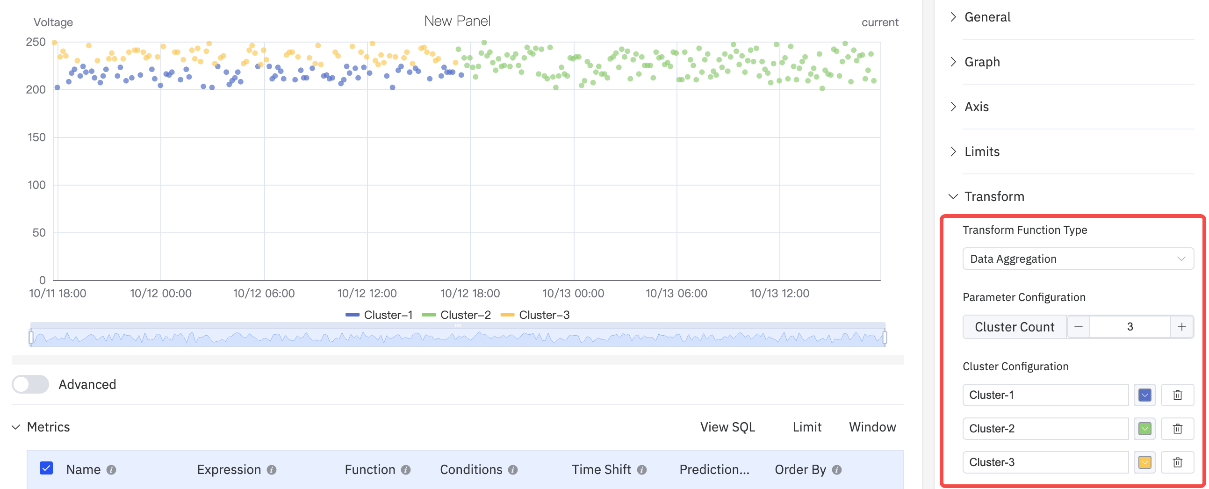
Task: Enable the Advanced toggle
Action: point(30,384)
